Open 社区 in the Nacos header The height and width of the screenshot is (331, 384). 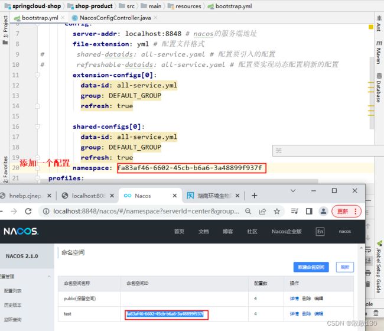252,232
